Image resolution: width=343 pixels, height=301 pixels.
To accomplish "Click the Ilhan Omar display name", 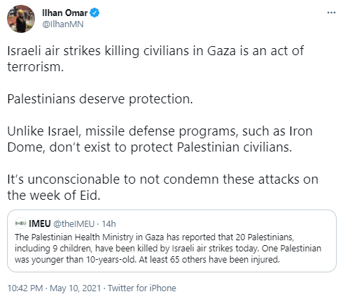I will tap(64, 13).
